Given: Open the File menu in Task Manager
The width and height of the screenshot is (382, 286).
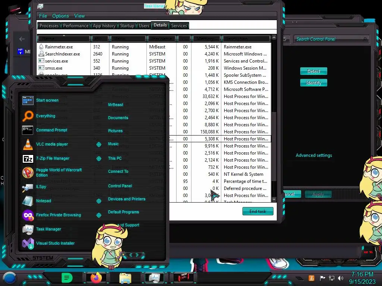Looking at the screenshot, I should point(43,16).
